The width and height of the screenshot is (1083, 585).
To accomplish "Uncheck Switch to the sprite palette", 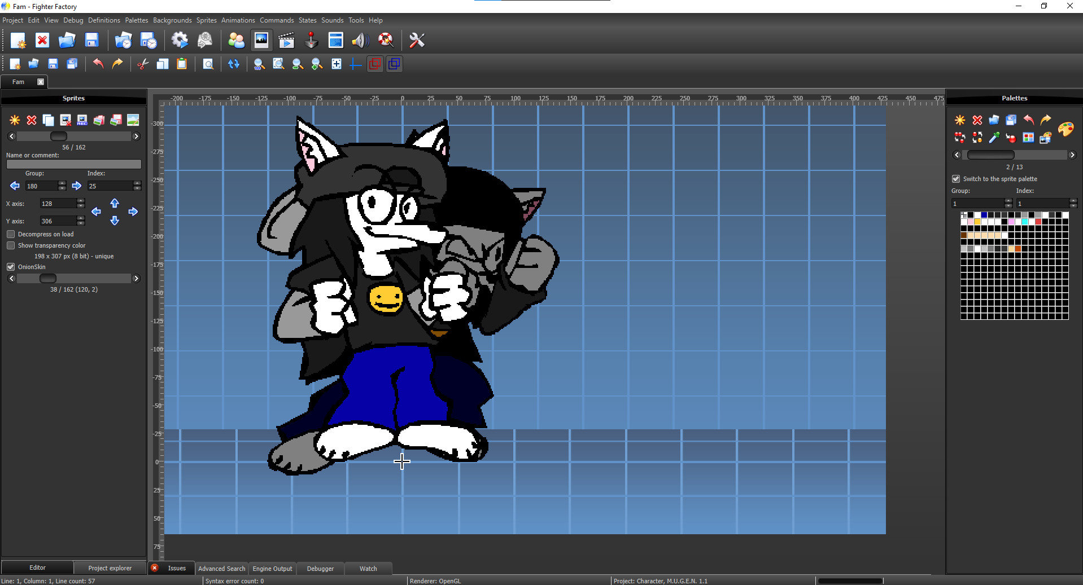I will [x=956, y=178].
